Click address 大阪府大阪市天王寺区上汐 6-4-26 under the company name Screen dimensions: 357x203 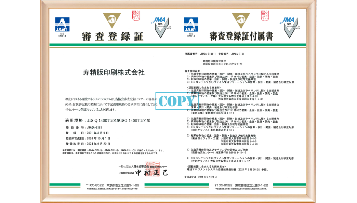pyautogui.click(x=223, y=64)
